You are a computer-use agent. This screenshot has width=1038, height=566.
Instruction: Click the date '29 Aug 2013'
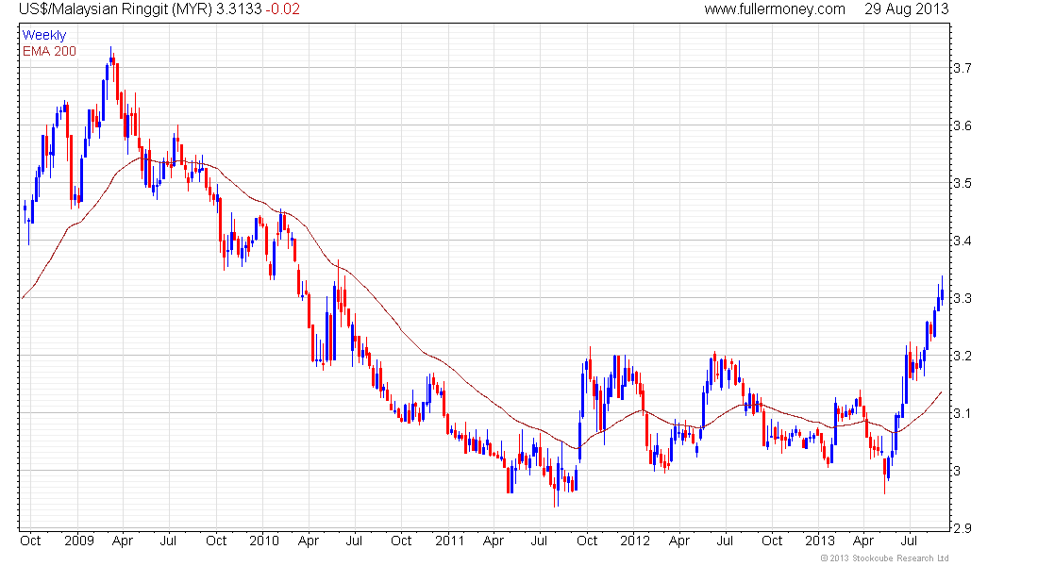(x=906, y=9)
